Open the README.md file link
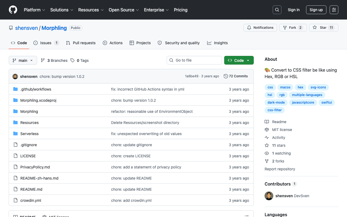Image resolution: width=347 pixels, height=217 pixels. pyautogui.click(x=31, y=189)
